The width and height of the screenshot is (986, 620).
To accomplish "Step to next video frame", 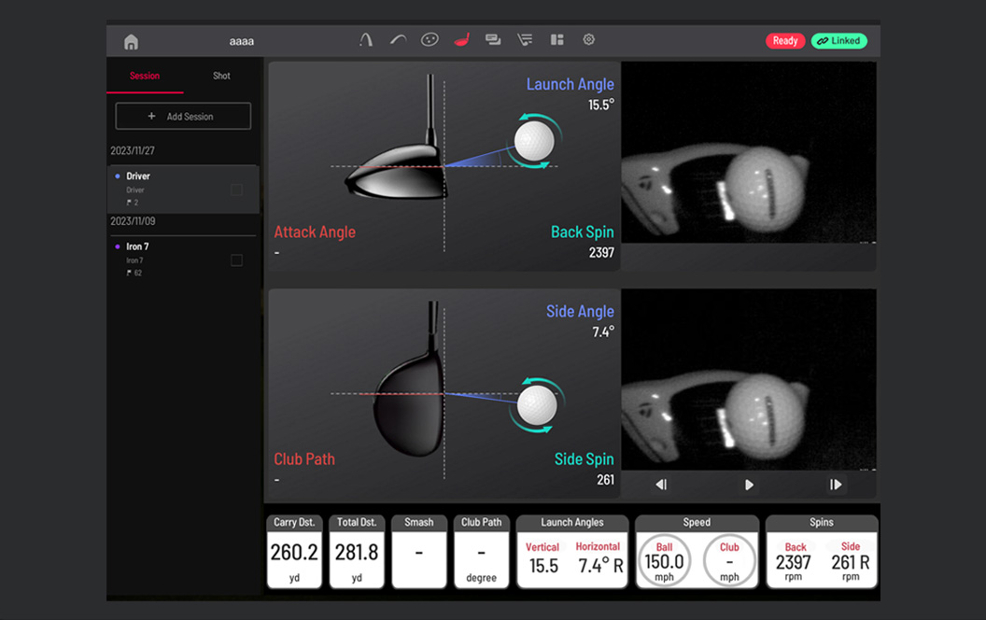I will (836, 485).
